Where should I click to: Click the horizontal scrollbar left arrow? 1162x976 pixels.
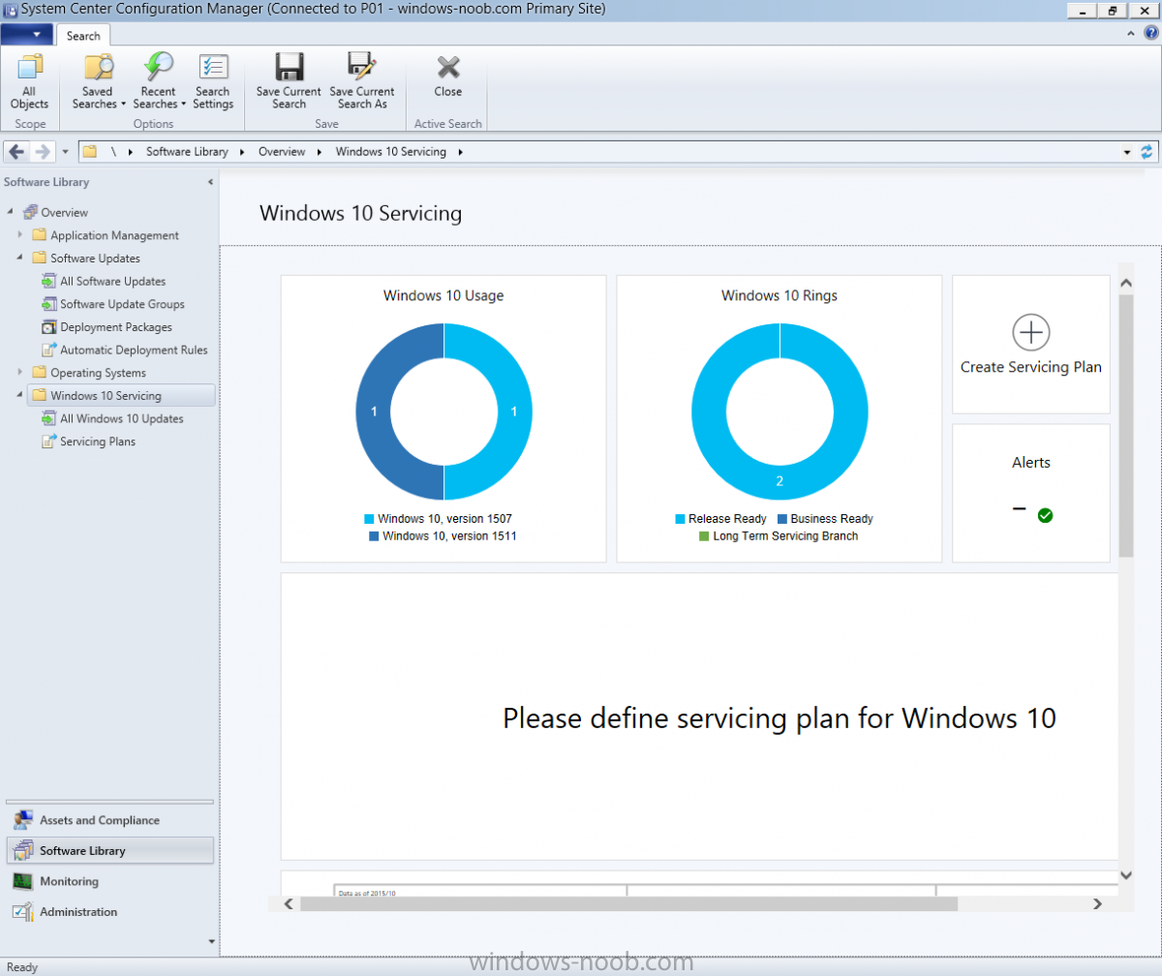pyautogui.click(x=288, y=903)
